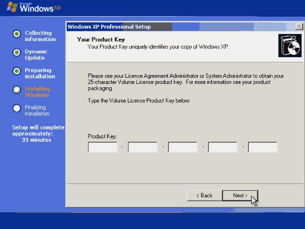This screenshot has height=229, width=305.
Task: Select the fourth Product Key box
Action: point(223,147)
